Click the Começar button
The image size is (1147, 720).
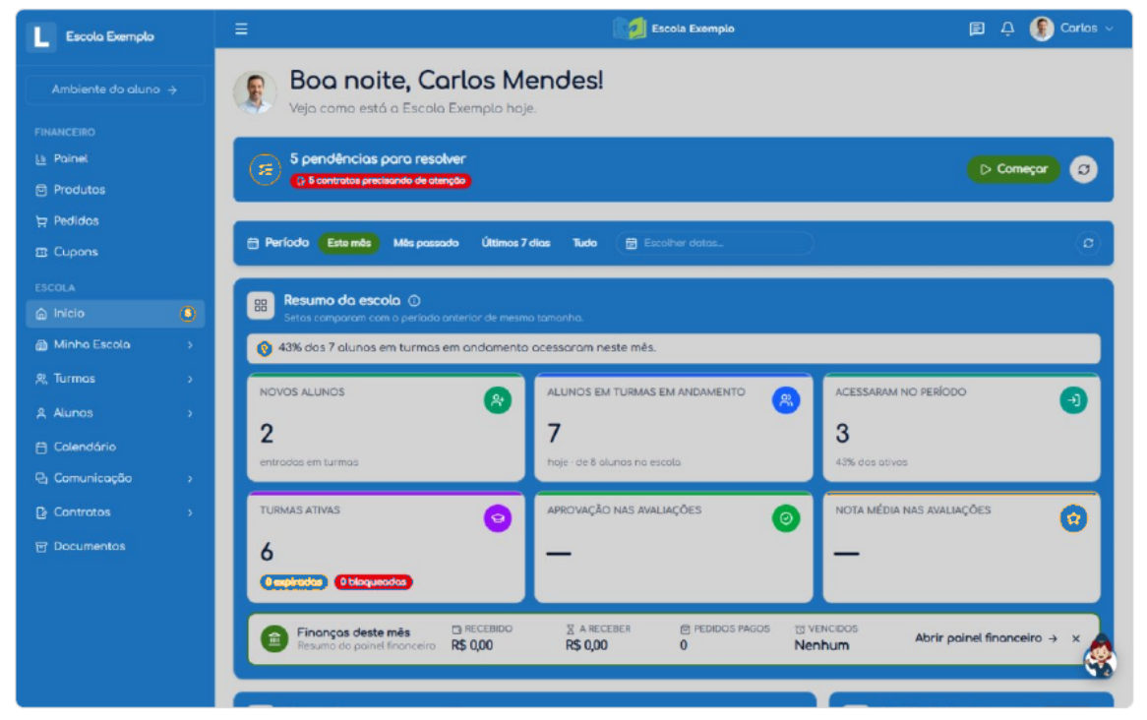[1013, 169]
